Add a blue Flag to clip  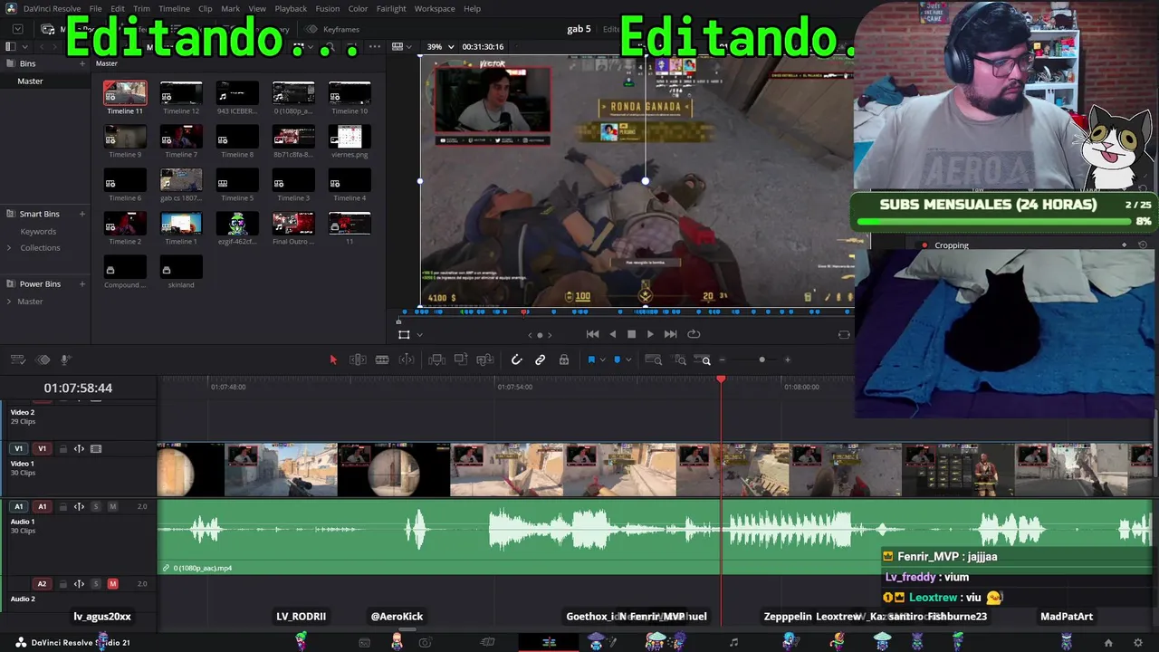click(x=591, y=360)
